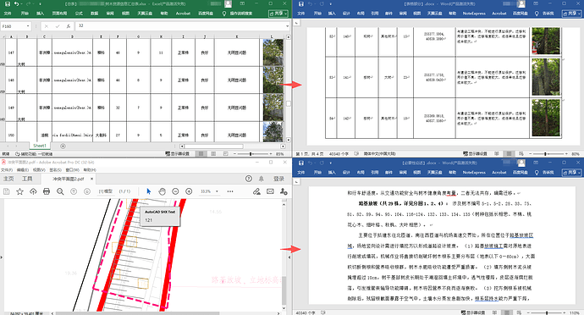
Task: Close the 冲突平面图2.pdf document tab
Action: [x=91, y=179]
